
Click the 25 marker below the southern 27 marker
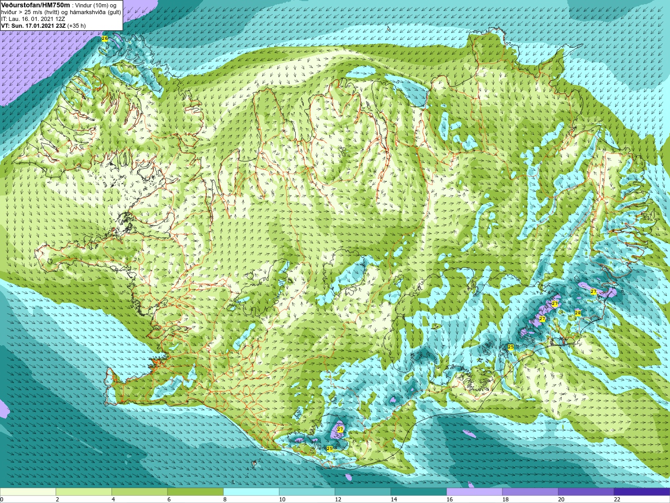[330, 449]
